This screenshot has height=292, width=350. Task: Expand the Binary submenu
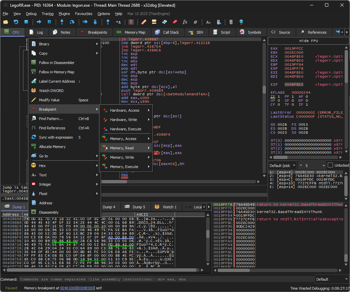pyautogui.click(x=65, y=44)
